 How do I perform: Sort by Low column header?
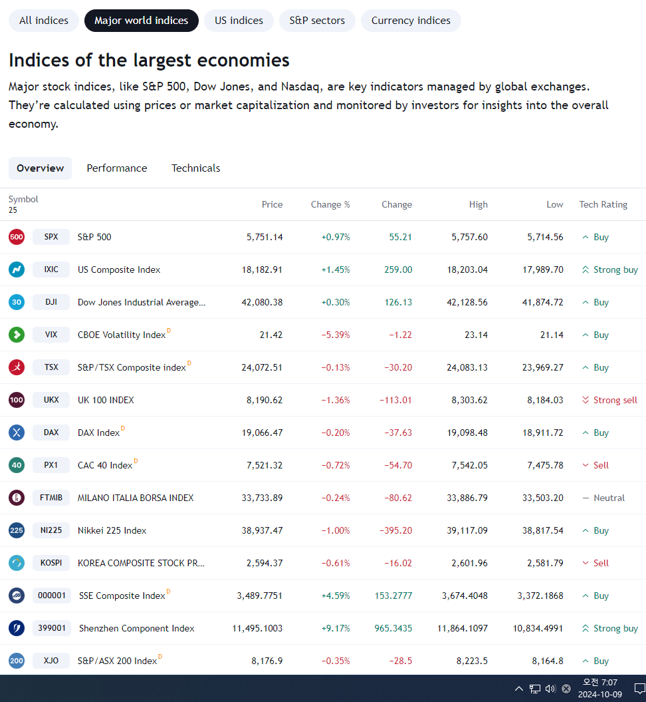pos(555,204)
